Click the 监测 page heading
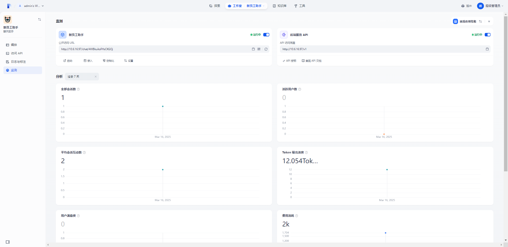The height and width of the screenshot is (247, 508). click(59, 21)
